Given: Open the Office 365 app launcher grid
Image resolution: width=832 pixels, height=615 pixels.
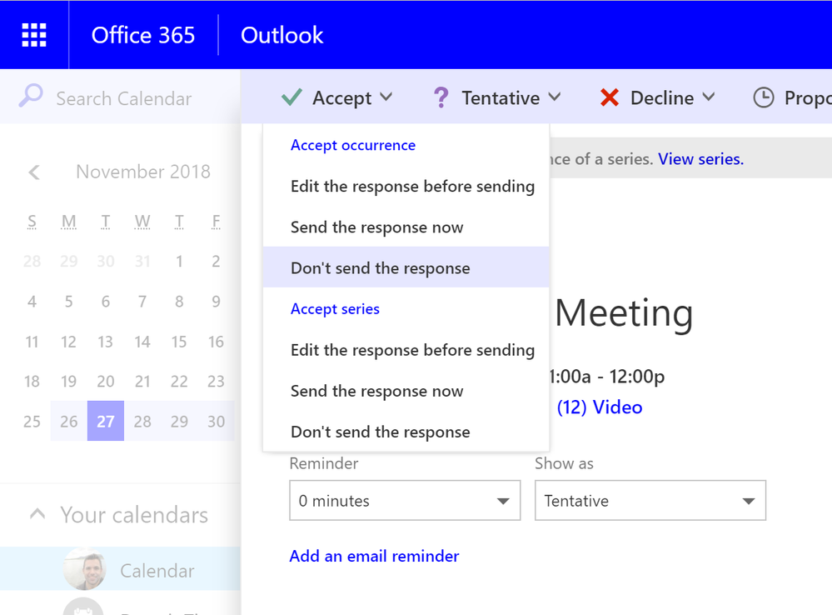Looking at the screenshot, I should point(34,35).
